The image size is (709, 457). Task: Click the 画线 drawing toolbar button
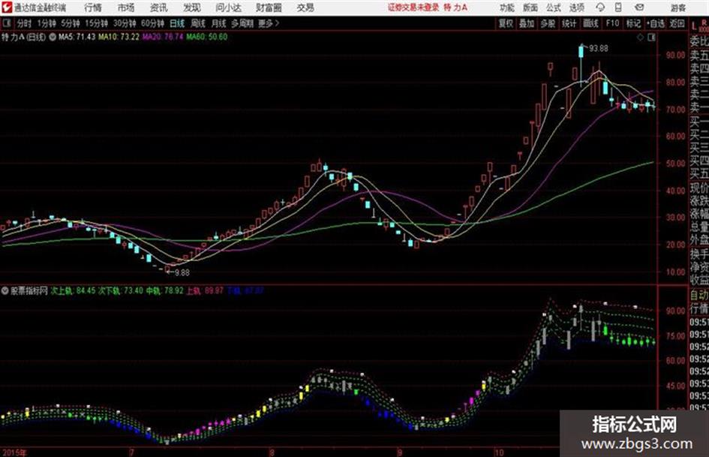tap(590, 23)
